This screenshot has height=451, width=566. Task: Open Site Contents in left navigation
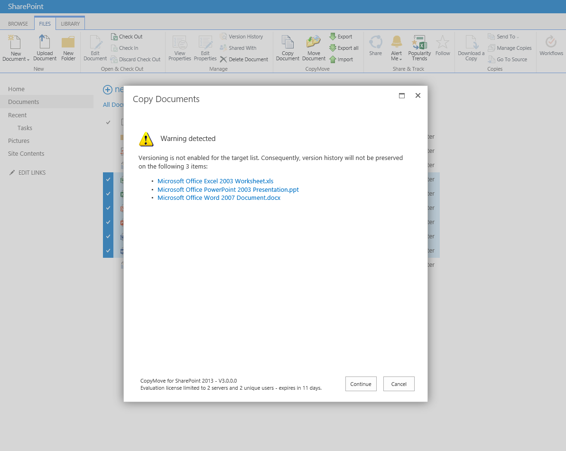(x=26, y=153)
